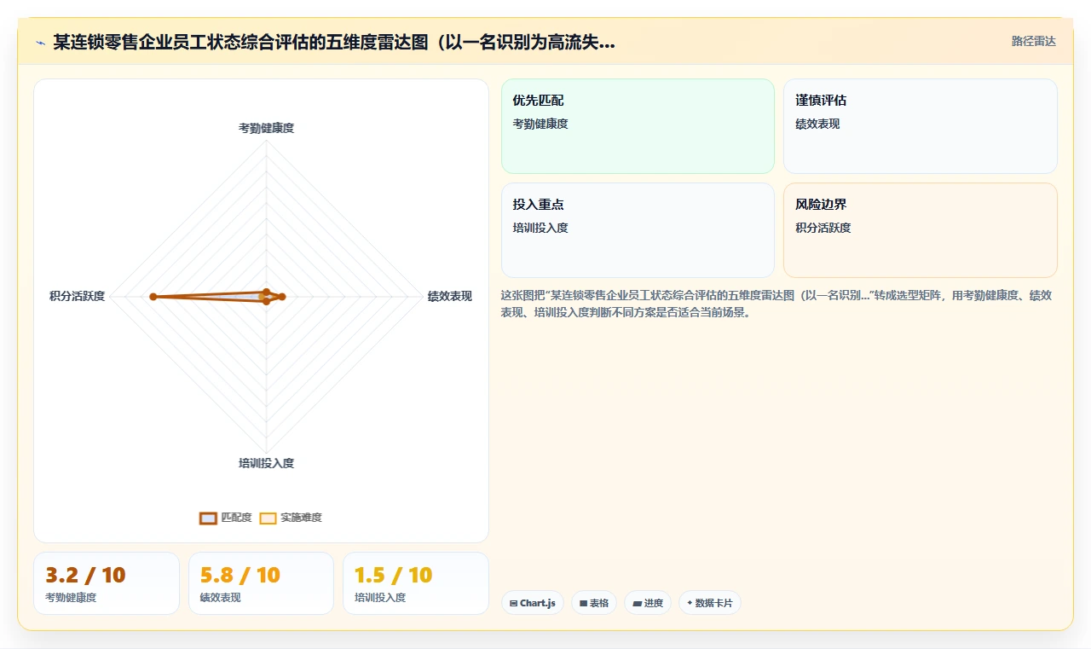Click the 考勤健康度 text in the 优先匹配 card
1091x649 pixels.
click(540, 124)
